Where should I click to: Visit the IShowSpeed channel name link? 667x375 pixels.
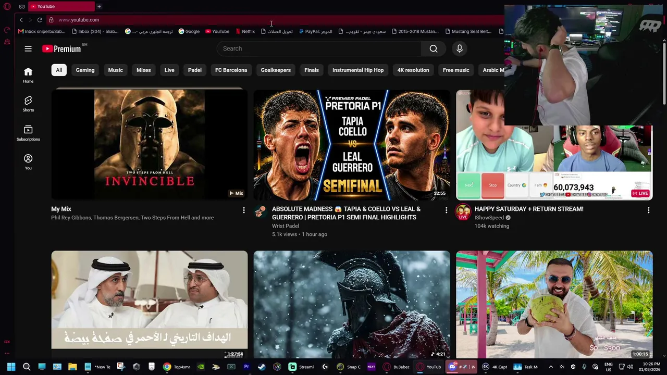489,218
